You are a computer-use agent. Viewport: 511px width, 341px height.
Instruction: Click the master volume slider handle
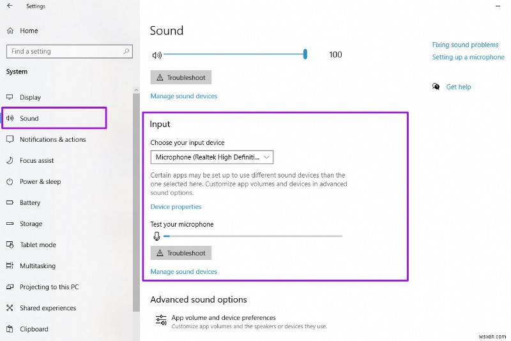(x=305, y=54)
